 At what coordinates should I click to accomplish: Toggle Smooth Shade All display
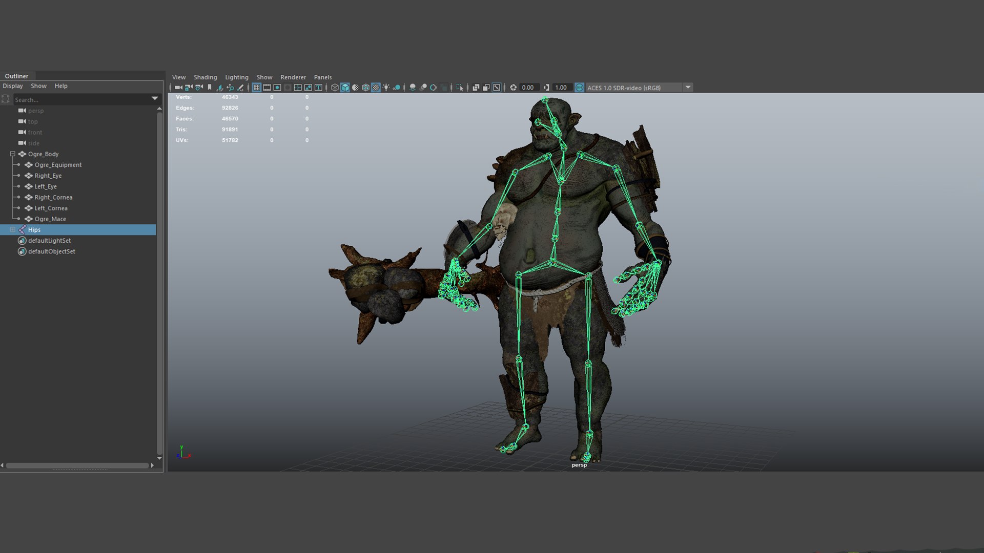345,88
